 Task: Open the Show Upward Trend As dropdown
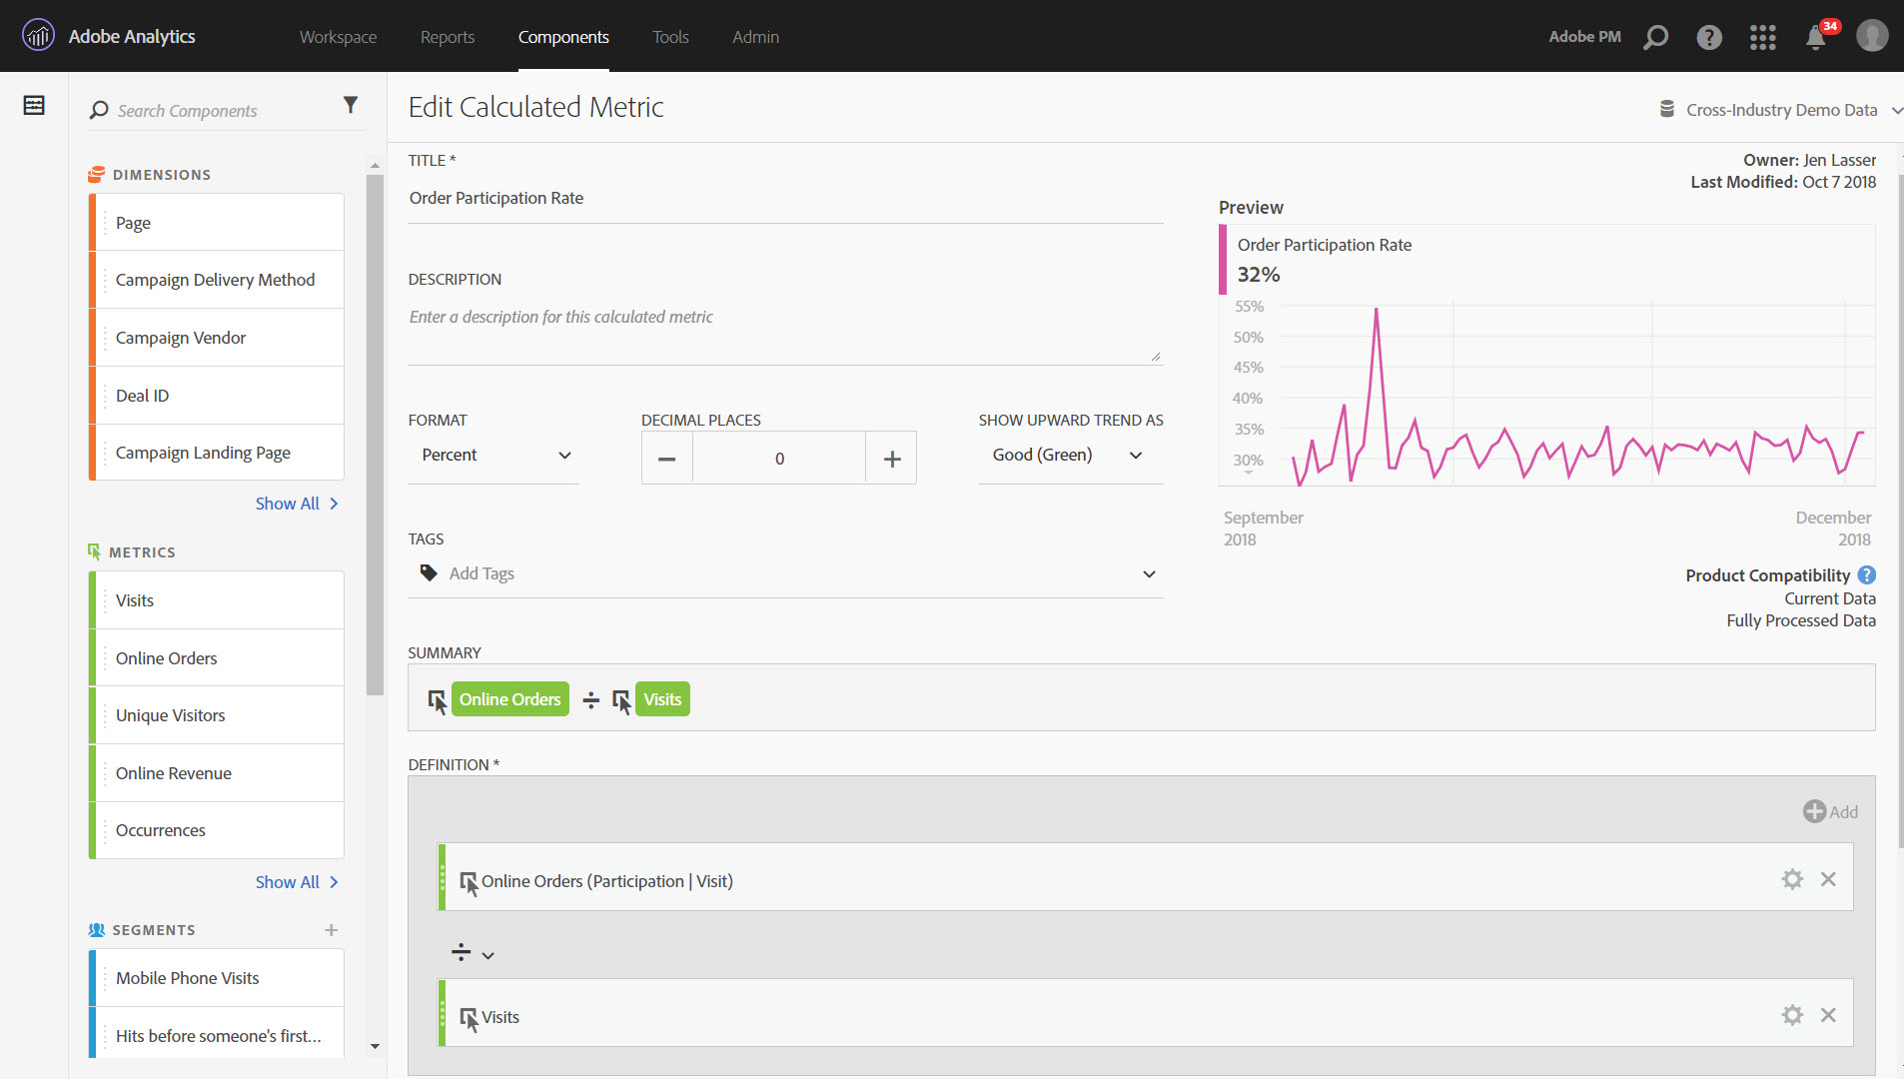[1069, 456]
